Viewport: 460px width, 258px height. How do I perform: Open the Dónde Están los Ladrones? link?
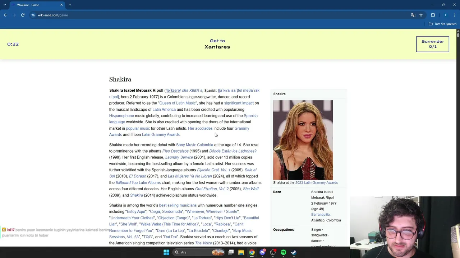tap(233, 151)
